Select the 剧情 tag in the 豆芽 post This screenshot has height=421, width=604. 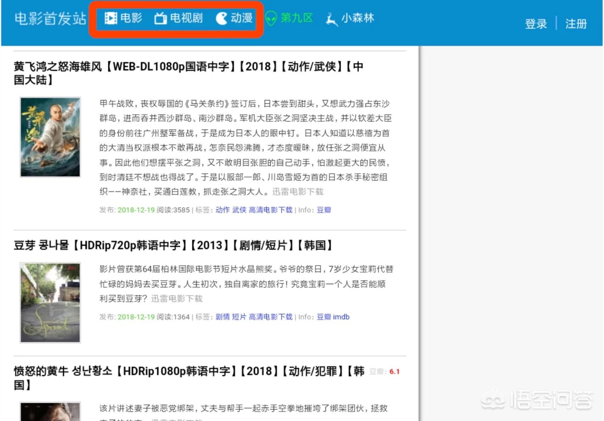(x=223, y=317)
